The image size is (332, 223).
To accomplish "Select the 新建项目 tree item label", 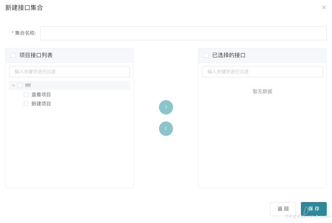I will 41,104.
